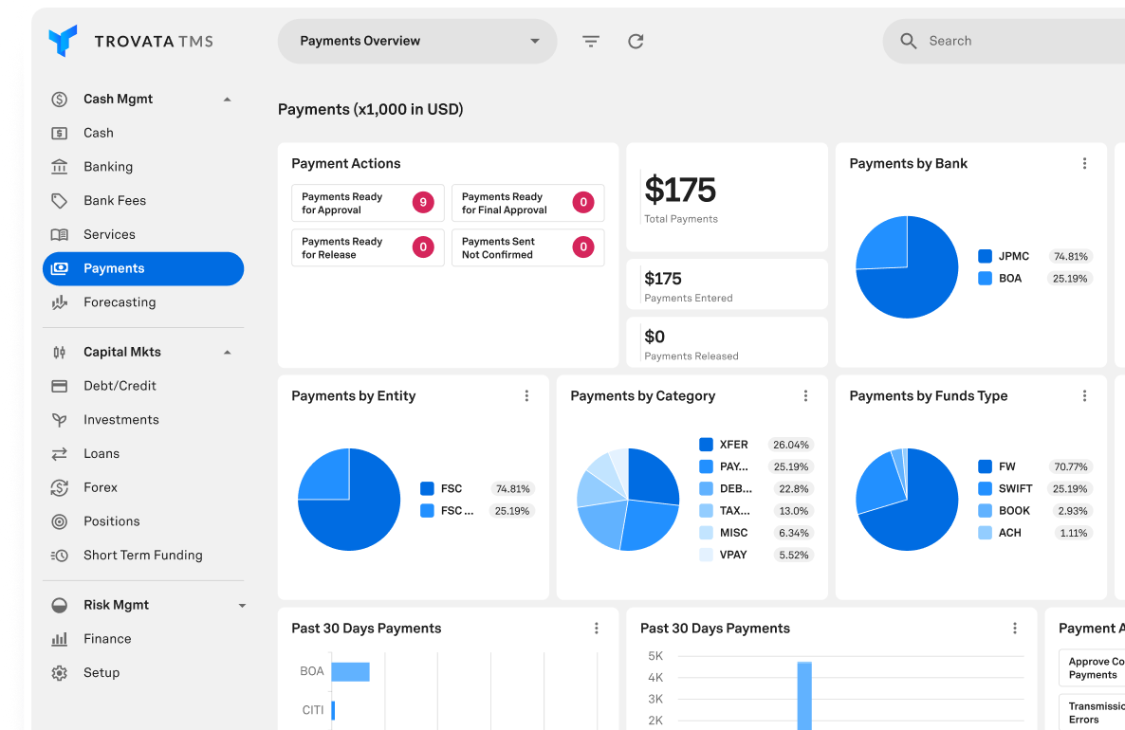The width and height of the screenshot is (1125, 730).
Task: Click the filter icon in top bar
Action: coord(591,41)
